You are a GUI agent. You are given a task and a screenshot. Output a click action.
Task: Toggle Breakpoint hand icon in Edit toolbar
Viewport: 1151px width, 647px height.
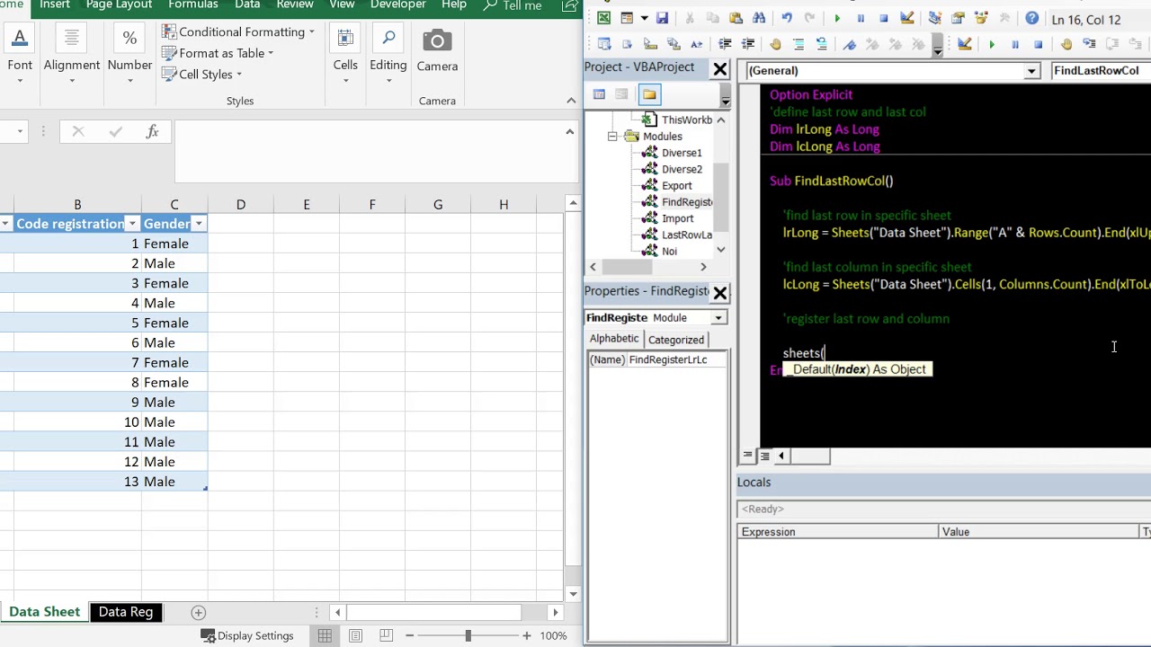[x=775, y=44]
